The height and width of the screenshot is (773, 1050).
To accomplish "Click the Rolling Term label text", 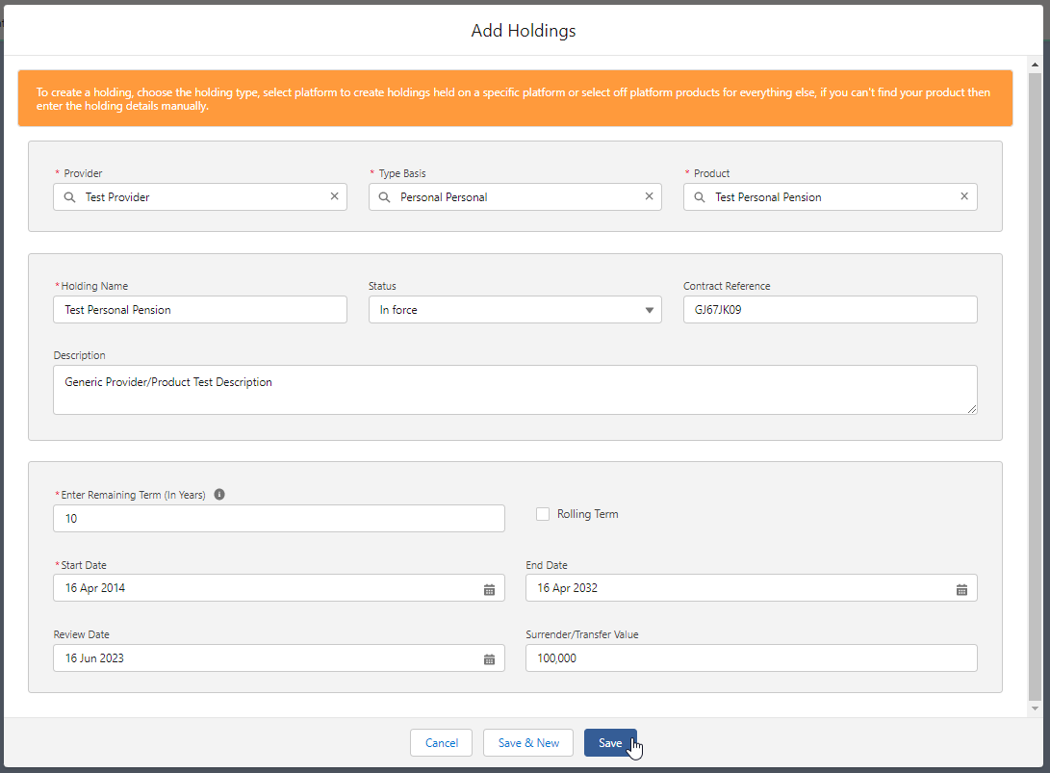I will point(587,514).
